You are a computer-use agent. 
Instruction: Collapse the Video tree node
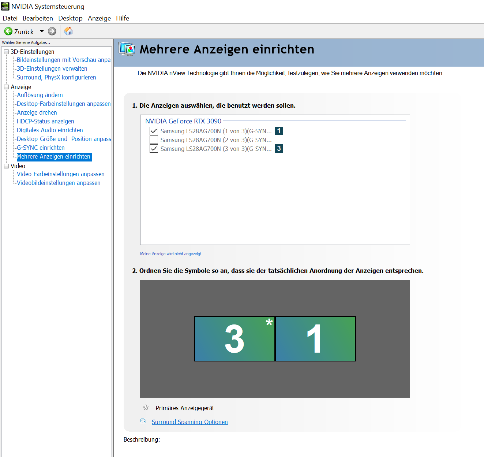pos(6,166)
